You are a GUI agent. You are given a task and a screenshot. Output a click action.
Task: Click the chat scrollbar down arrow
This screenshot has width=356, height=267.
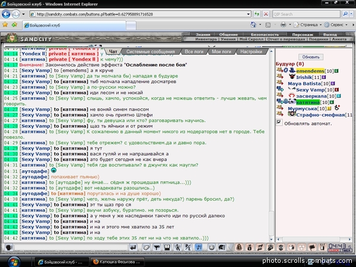pyautogui.click(x=271, y=239)
